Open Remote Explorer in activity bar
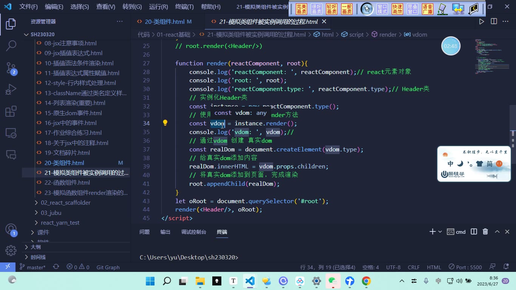This screenshot has width=516, height=290. coord(11,133)
